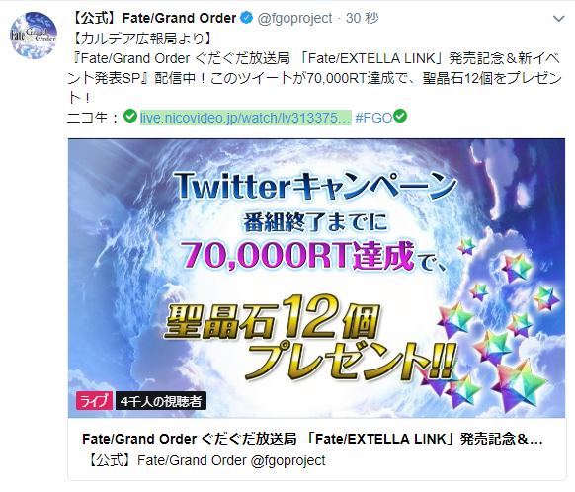This screenshot has width=575, height=492.
Task: Click the green checkmark before nicovideo link
Action: [x=130, y=117]
